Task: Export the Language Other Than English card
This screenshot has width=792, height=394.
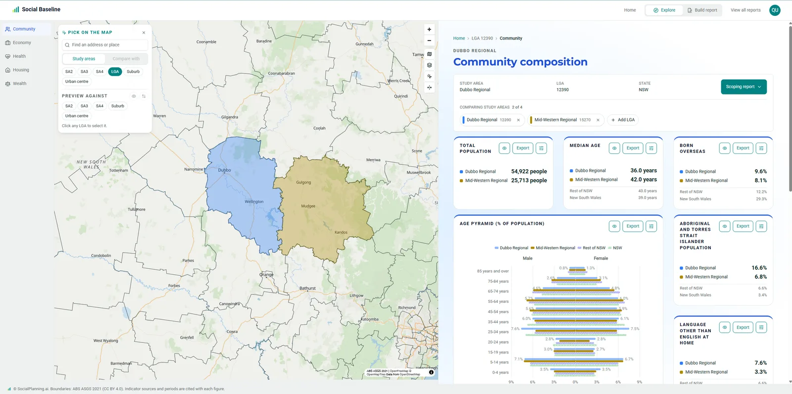Action: (742, 327)
